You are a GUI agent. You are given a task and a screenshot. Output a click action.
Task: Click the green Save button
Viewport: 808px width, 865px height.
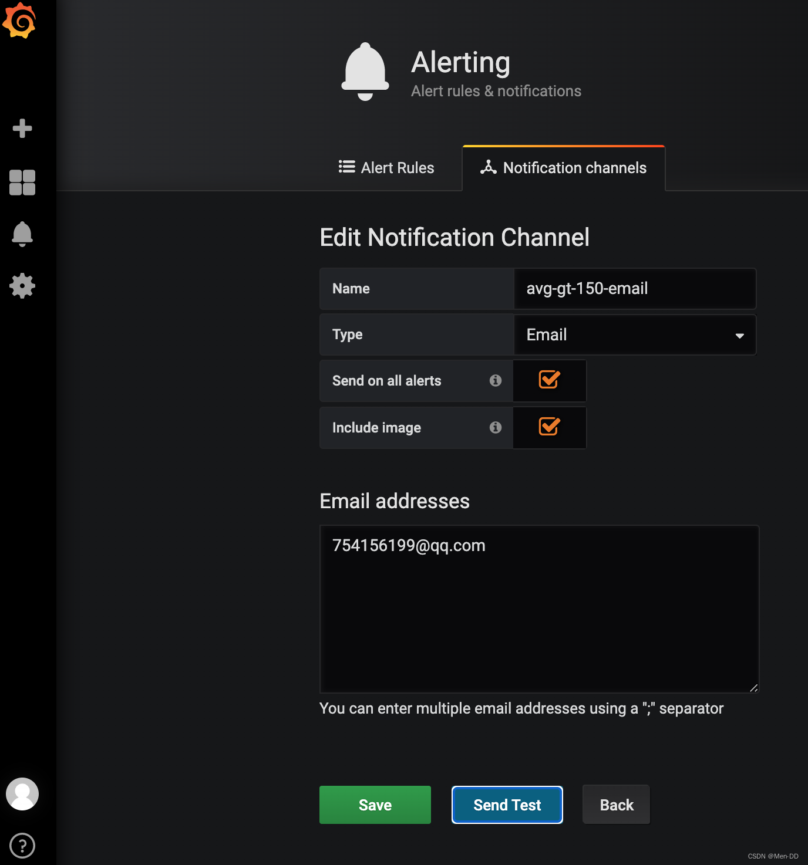375,805
